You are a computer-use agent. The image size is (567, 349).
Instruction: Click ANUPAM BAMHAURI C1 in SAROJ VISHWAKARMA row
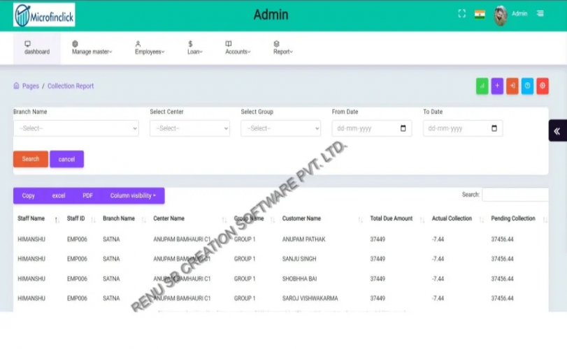[182, 298]
